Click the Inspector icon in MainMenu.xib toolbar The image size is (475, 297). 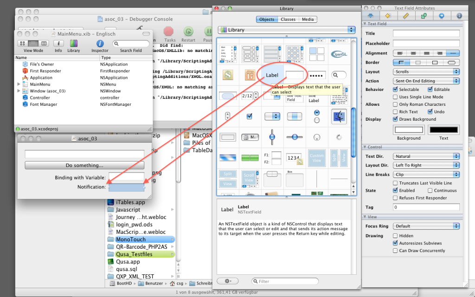pos(100,44)
